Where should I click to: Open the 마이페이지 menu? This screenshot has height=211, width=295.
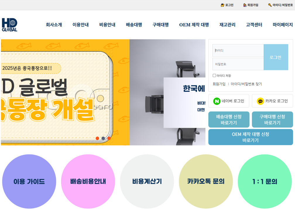[x=283, y=25]
